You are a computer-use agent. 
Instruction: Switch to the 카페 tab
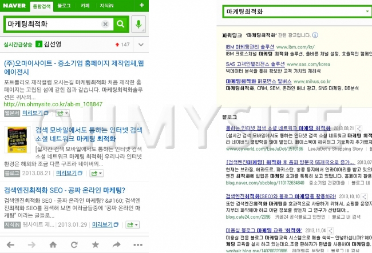pyautogui.click(x=85, y=6)
